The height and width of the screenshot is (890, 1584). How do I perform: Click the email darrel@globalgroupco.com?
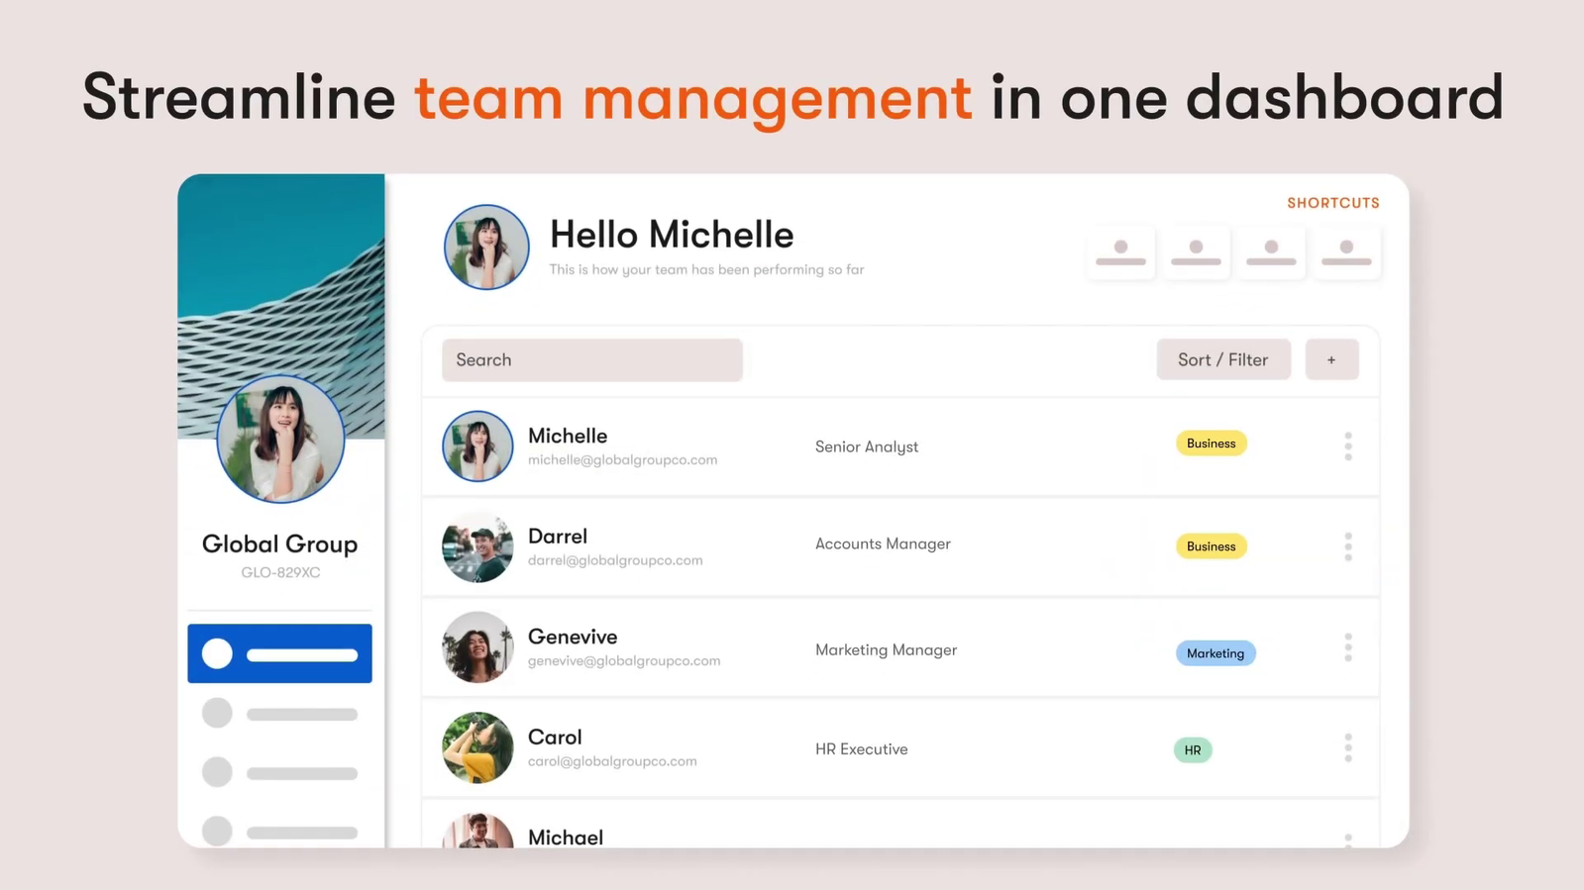615,560
